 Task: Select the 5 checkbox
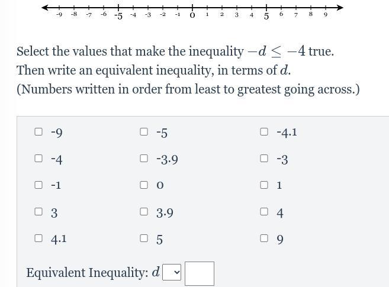(x=144, y=238)
